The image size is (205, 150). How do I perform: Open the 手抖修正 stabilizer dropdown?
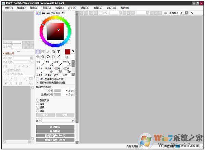pyautogui.click(x=187, y=13)
